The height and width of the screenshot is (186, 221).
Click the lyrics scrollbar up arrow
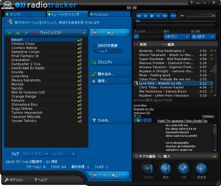coord(215,125)
